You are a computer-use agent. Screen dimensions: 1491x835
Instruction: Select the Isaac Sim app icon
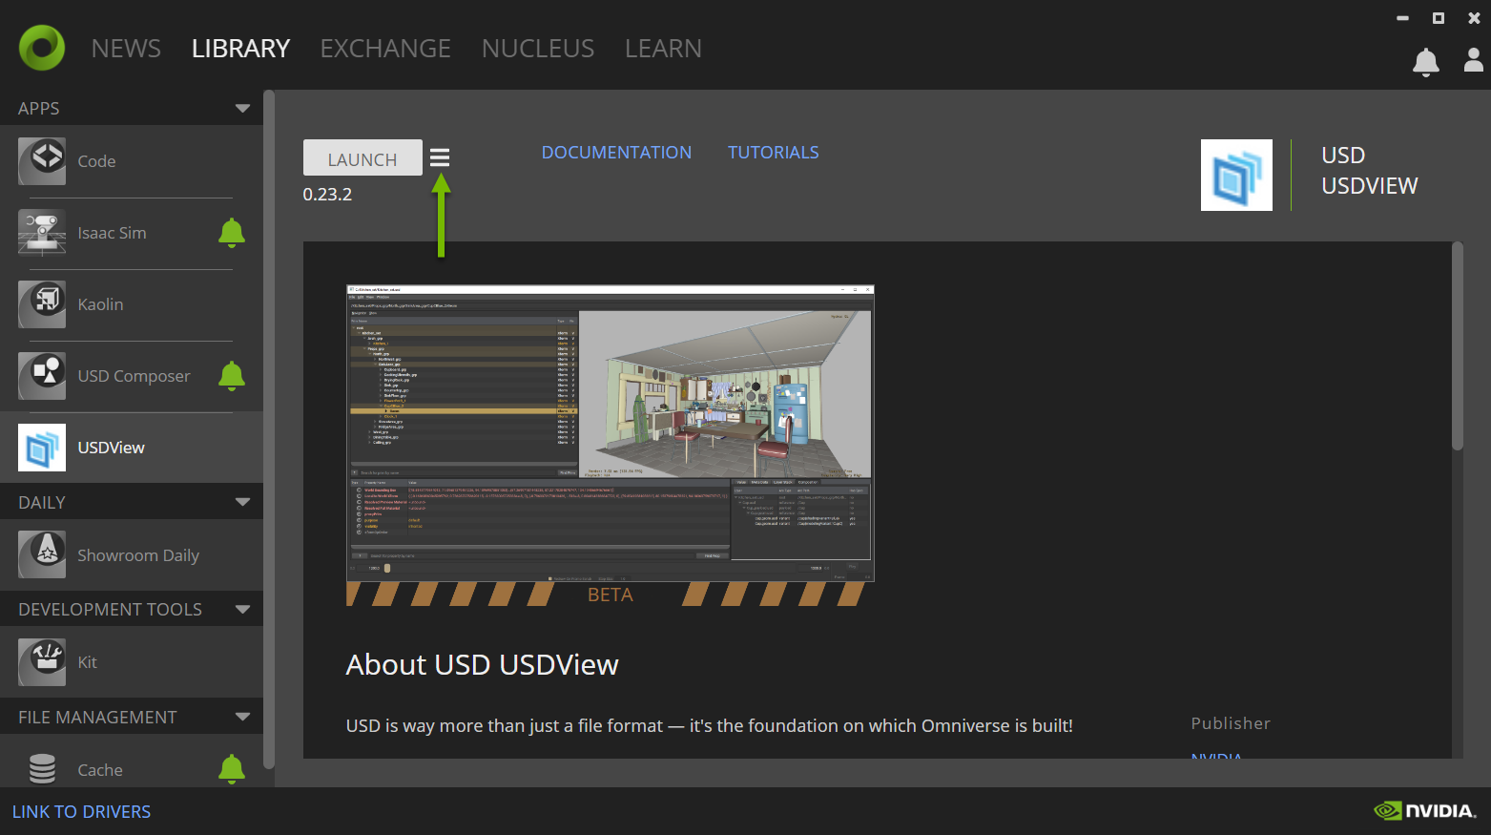[x=42, y=233]
